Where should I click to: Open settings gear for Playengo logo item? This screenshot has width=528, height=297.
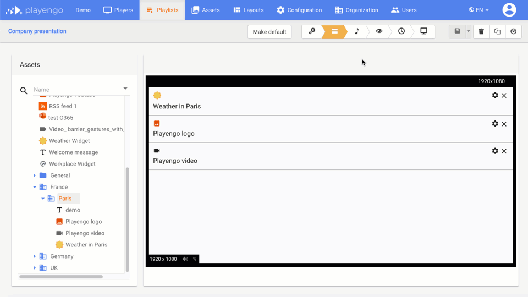(495, 124)
